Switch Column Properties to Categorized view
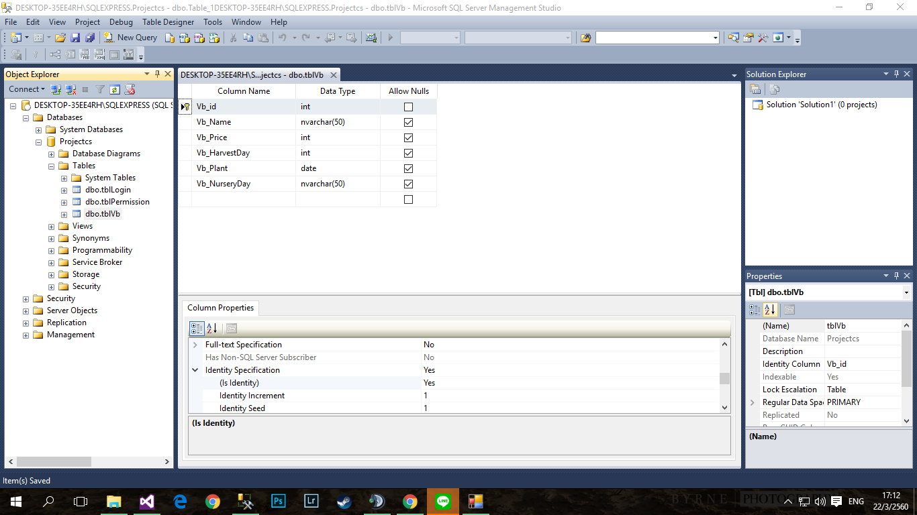 click(x=197, y=328)
